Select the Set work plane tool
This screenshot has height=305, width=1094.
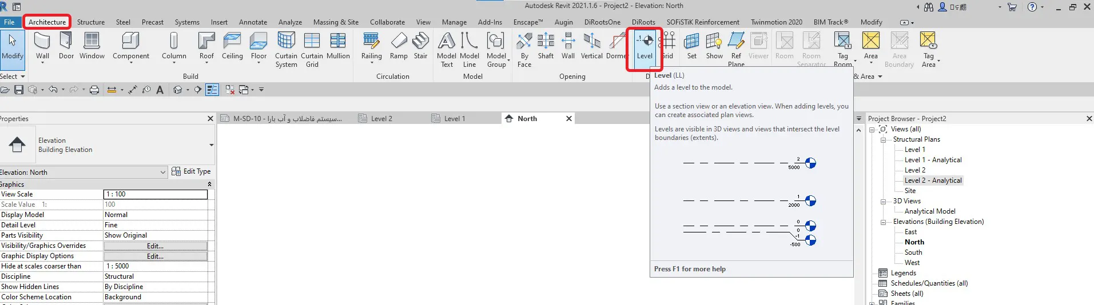[x=692, y=47]
